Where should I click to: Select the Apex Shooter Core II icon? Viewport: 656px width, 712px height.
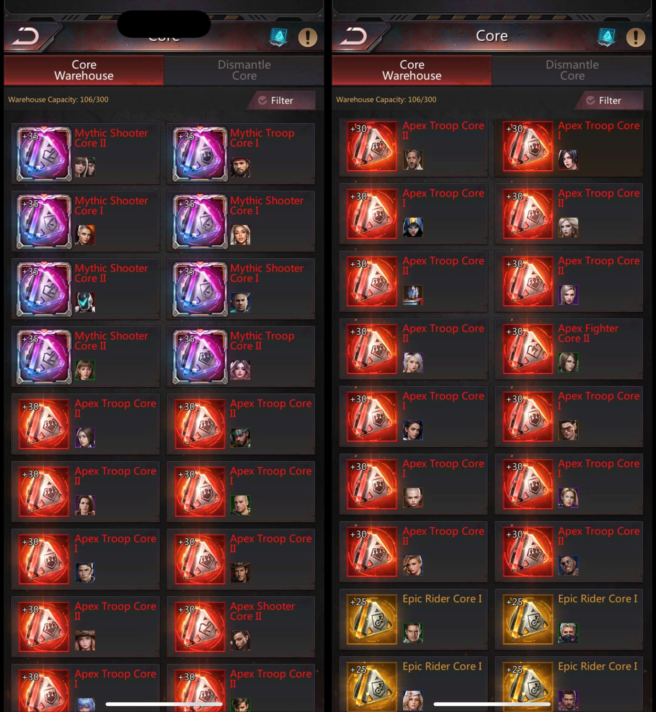tap(200, 627)
